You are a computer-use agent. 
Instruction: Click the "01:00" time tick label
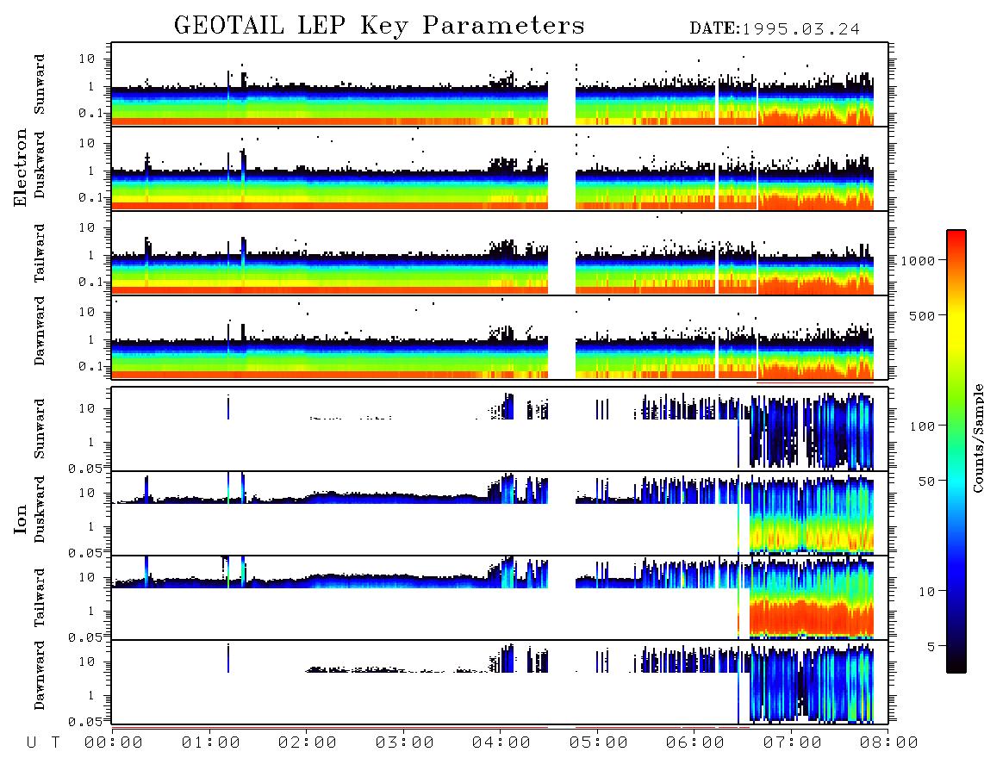[x=211, y=743]
